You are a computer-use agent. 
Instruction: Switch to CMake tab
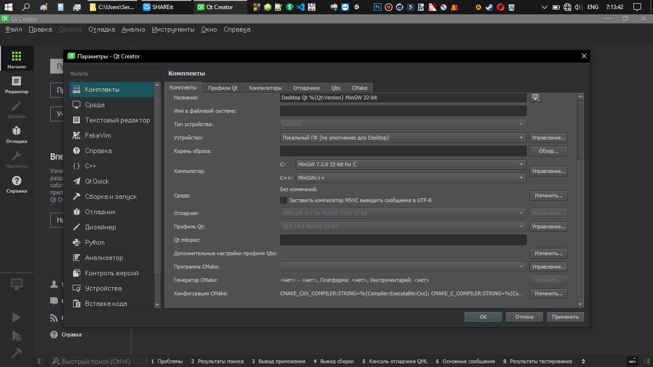pos(359,88)
